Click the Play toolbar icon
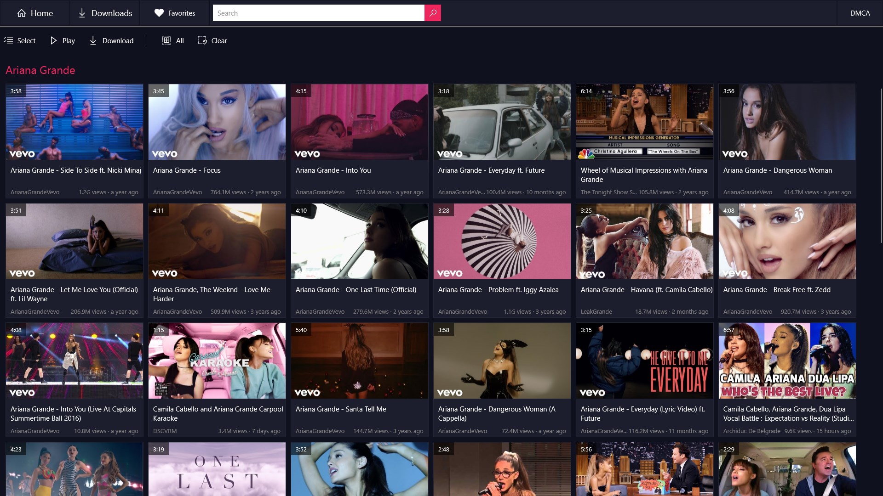The height and width of the screenshot is (496, 883). [53, 40]
